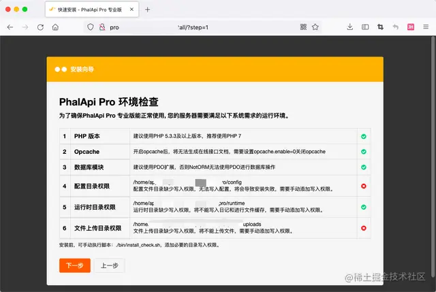Image resolution: width=436 pixels, height=292 pixels.
Task: Click the PHP 5.3.3 recommendation text
Action: pyautogui.click(x=187, y=136)
